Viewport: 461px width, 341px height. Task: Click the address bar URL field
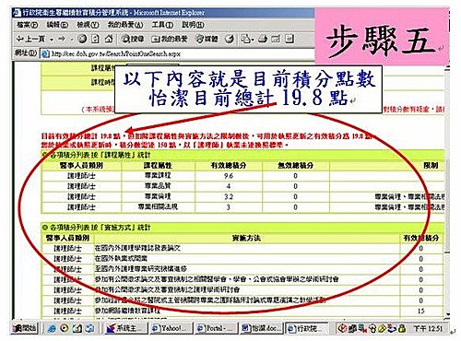[x=178, y=54]
